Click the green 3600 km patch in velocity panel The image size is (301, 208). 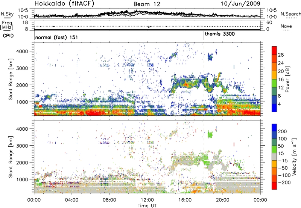[210, 135]
